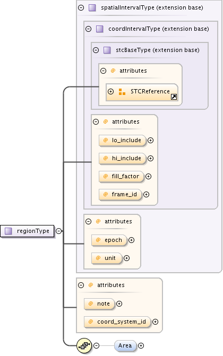Select the coord_system_id attribute
Image resolution: width=223 pixels, height=356 pixels.
117,322
